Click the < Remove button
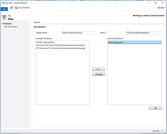Screen dimensions: 167x134 click(x=98, y=74)
